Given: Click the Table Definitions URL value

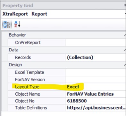Looking at the screenshot, I should [x=96, y=108].
